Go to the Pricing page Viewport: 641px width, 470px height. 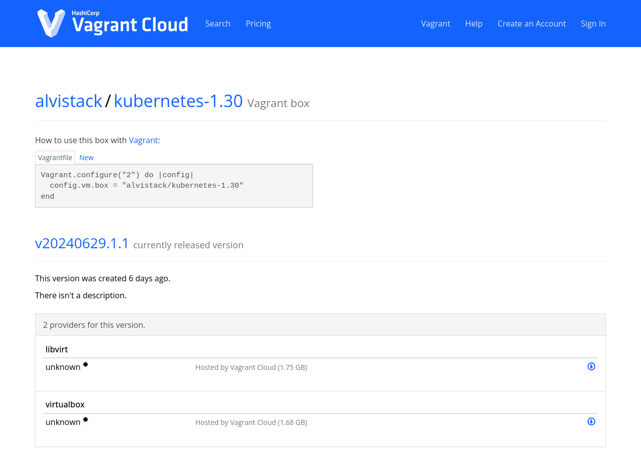[258, 24]
